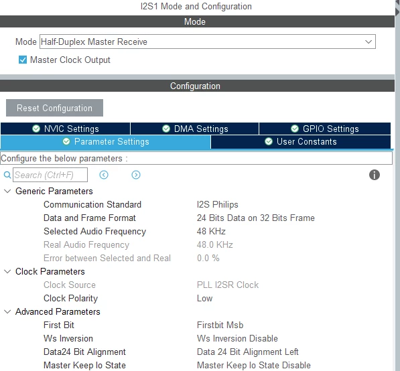Click the Configuration section header bar
The width and height of the screenshot is (400, 371).
coord(197,86)
